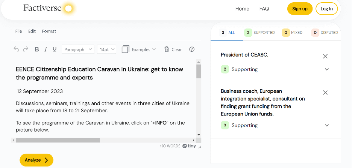Open the Format menu
The width and height of the screenshot is (352, 168).
(x=49, y=31)
